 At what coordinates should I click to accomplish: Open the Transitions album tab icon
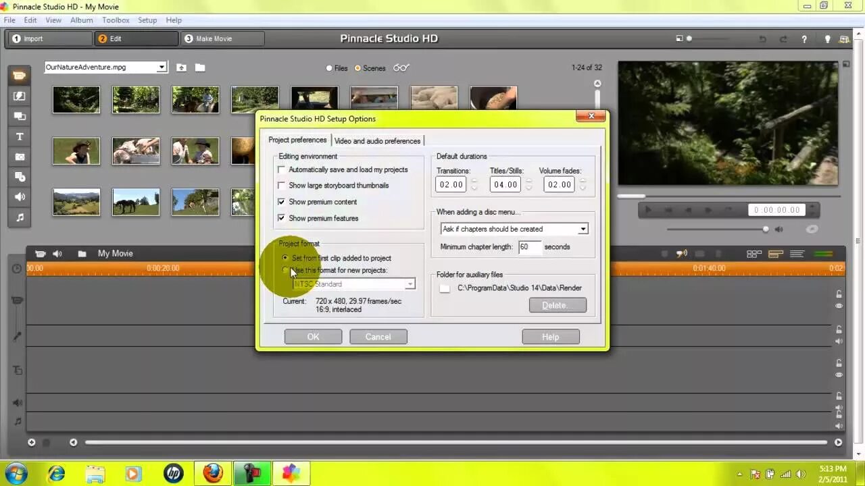coord(19,96)
